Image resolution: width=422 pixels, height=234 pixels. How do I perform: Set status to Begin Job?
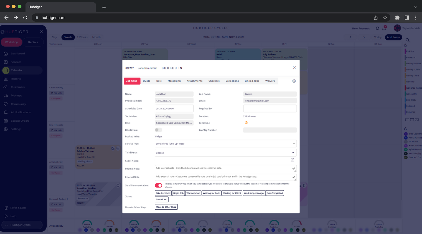tap(178, 193)
